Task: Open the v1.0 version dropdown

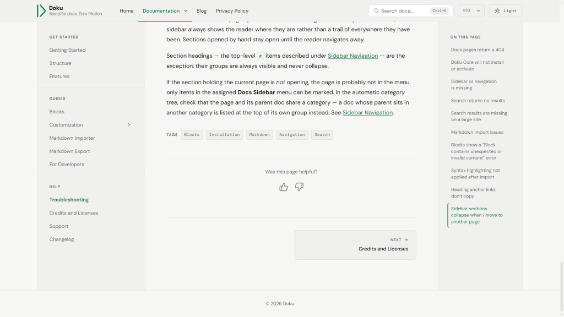Action: [471, 11]
